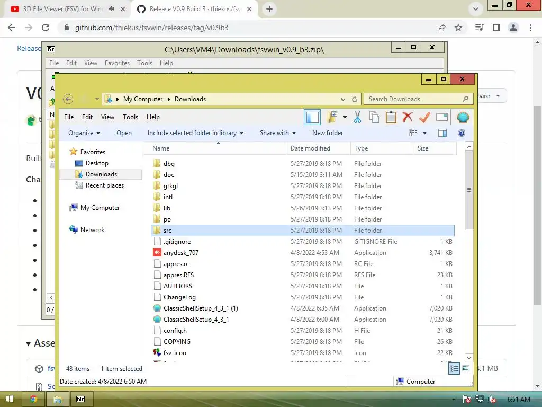Click the Open button in command bar
The width and height of the screenshot is (542, 407).
[124, 133]
